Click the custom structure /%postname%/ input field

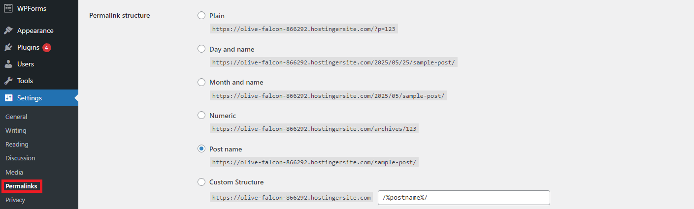pyautogui.click(x=464, y=198)
